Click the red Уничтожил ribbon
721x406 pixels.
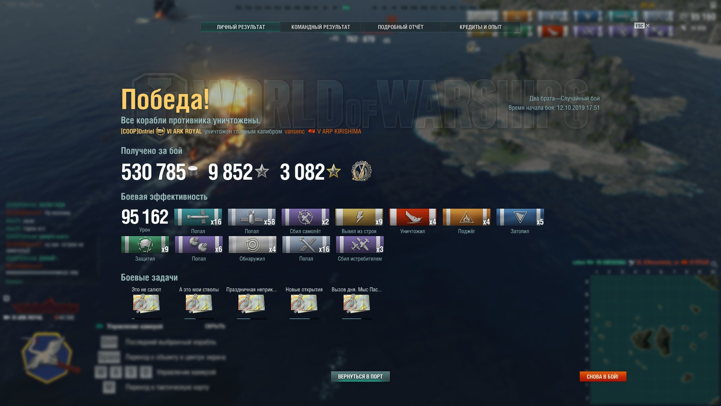(413, 217)
